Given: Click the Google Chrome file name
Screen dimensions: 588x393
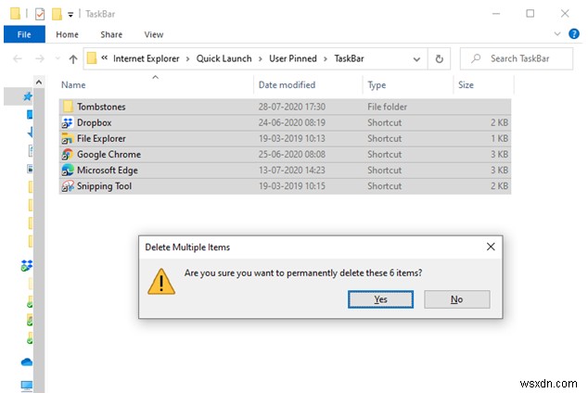Looking at the screenshot, I should [109, 155].
